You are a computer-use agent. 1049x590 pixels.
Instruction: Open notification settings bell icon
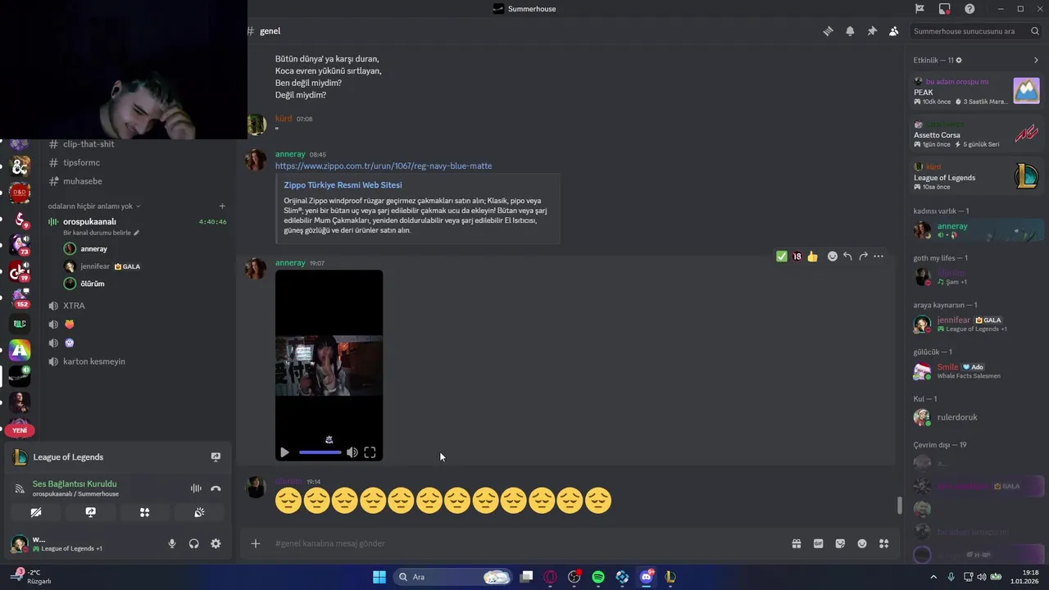tap(850, 31)
